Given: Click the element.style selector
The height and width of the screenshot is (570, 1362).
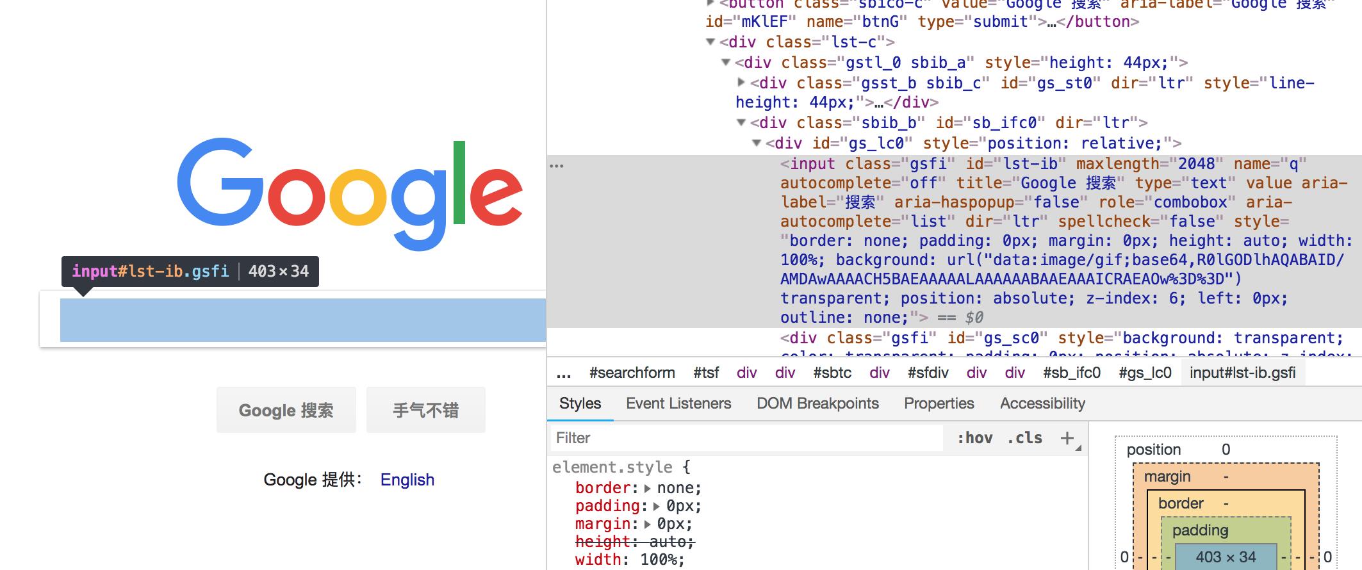Looking at the screenshot, I should 612,467.
